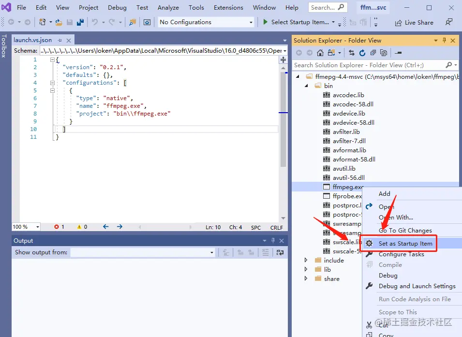462x337 pixels.
Task: Click the error count indicator
Action: 59,227
